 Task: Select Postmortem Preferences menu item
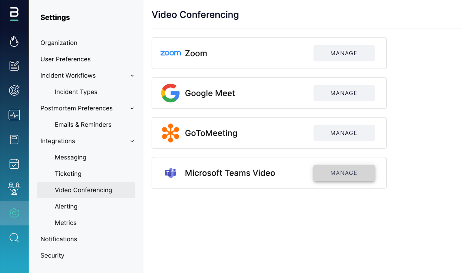77,108
